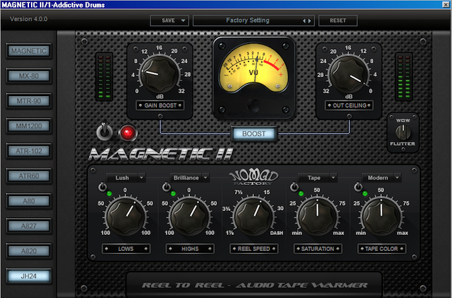Go to the next preset arrow
452x298 pixels.
click(x=309, y=21)
